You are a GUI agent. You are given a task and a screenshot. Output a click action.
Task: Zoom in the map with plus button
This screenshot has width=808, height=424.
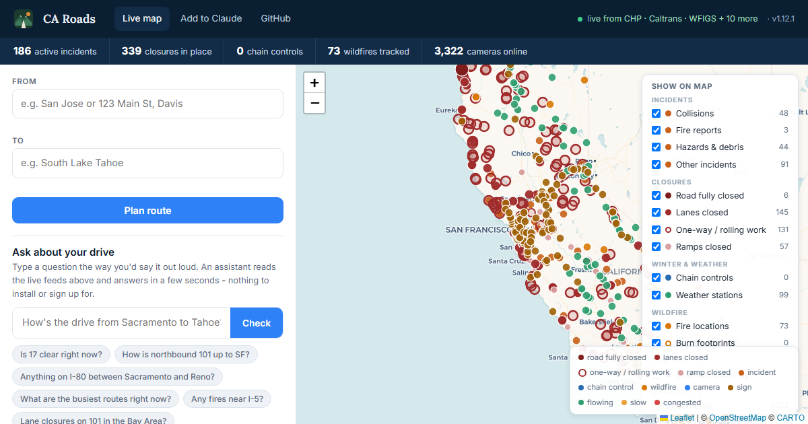click(314, 83)
